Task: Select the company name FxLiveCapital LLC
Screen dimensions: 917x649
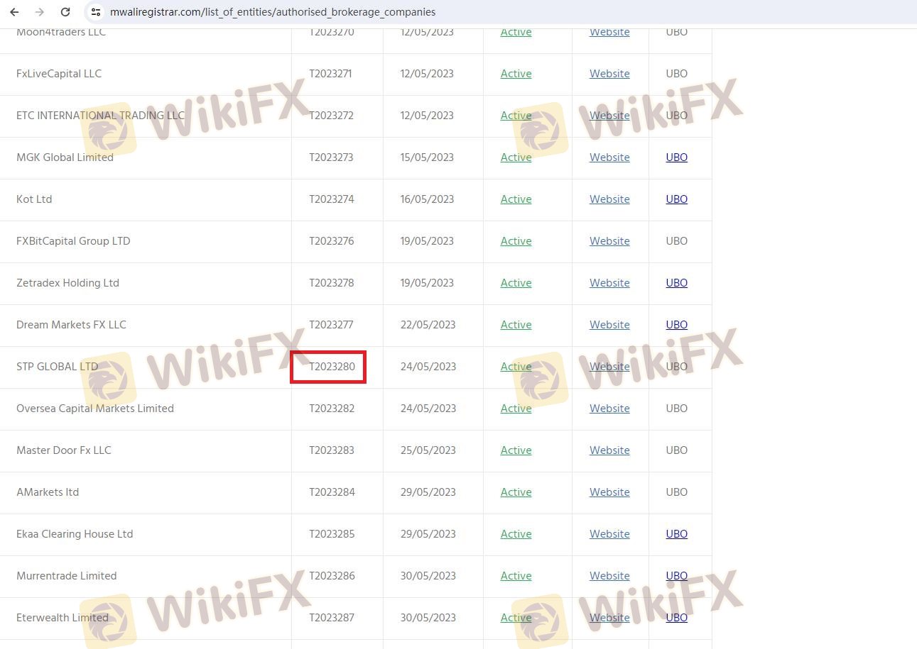Action: [x=59, y=74]
